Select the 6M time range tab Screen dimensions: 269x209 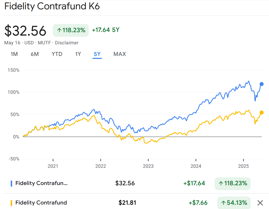(x=35, y=54)
